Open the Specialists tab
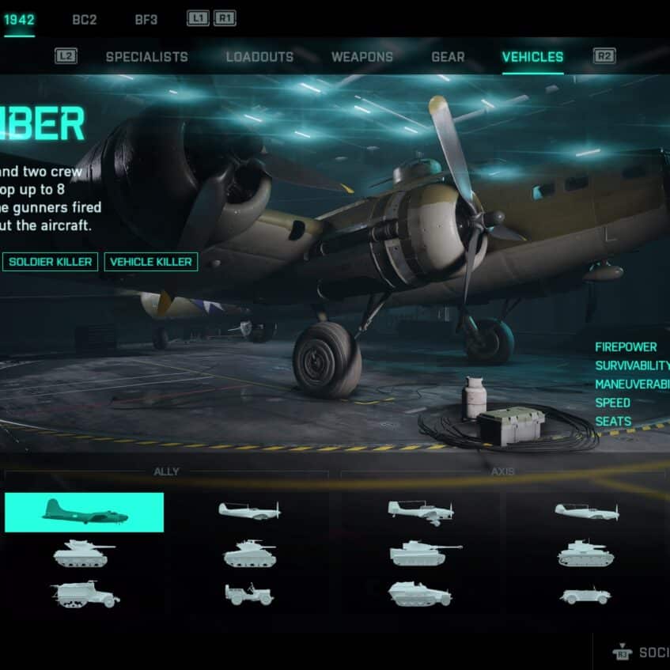Viewport: 670px width, 670px height. (x=147, y=57)
